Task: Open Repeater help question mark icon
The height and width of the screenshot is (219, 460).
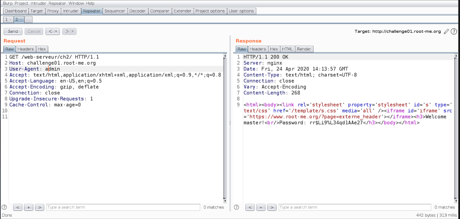Action: tap(454, 31)
